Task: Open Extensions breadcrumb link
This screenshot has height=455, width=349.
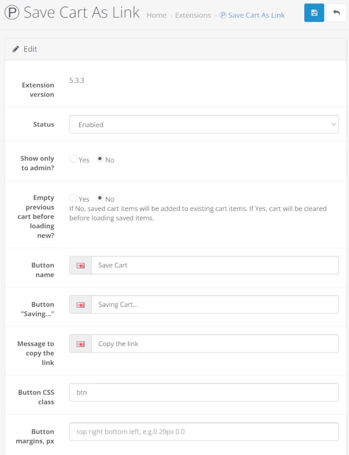Action: [x=193, y=15]
